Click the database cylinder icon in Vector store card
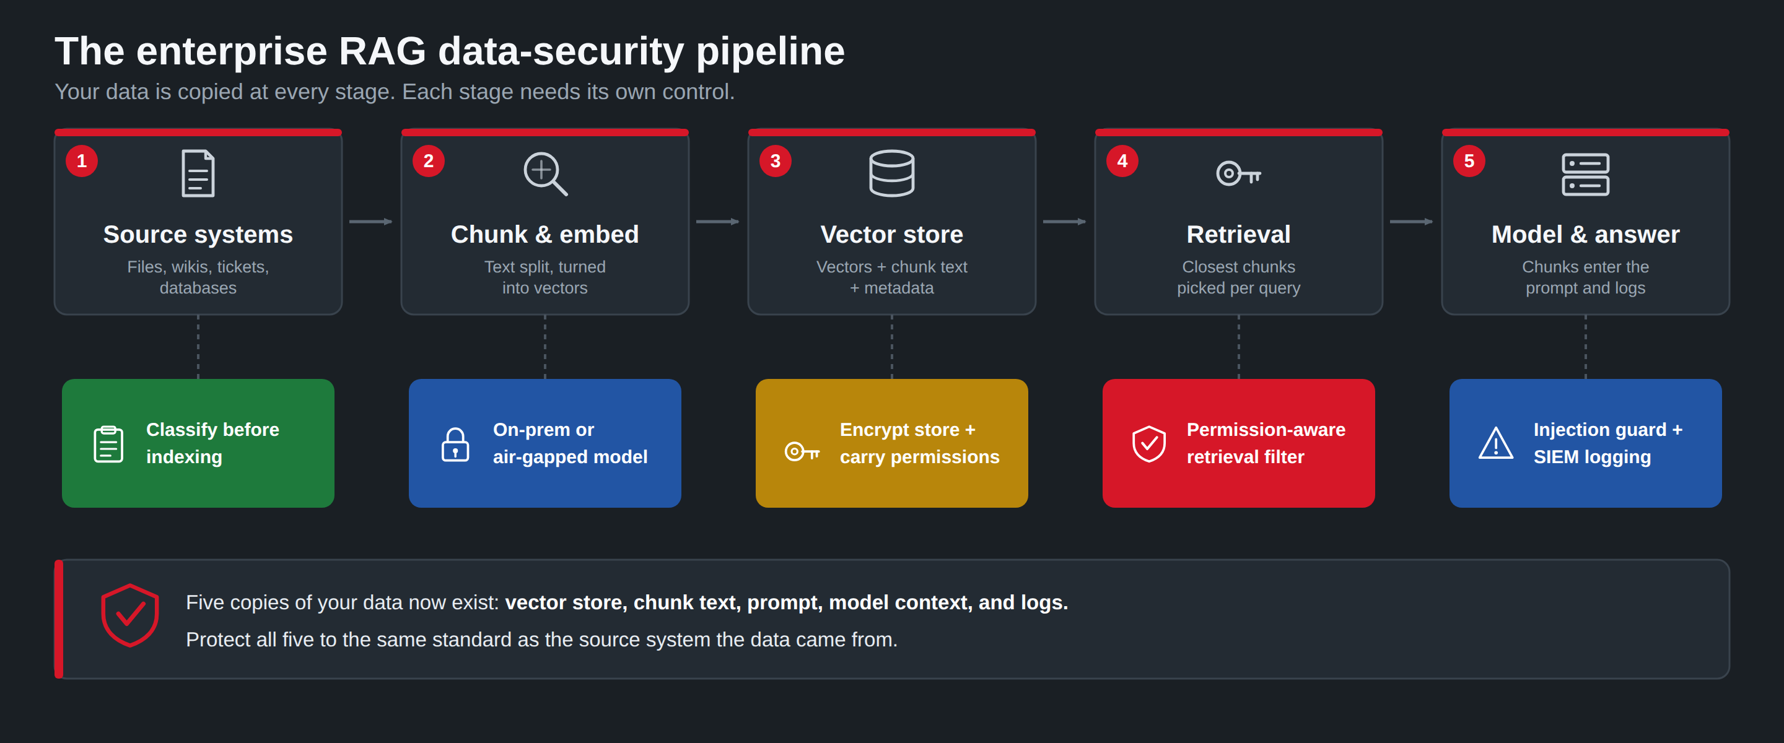This screenshot has height=743, width=1784. click(891, 173)
